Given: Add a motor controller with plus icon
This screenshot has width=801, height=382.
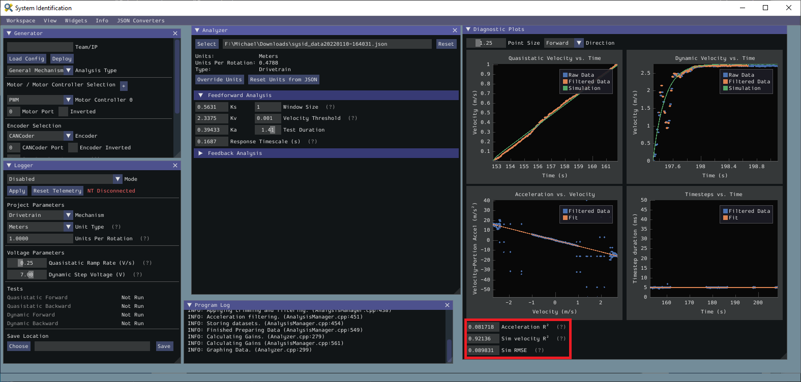Looking at the screenshot, I should point(124,86).
